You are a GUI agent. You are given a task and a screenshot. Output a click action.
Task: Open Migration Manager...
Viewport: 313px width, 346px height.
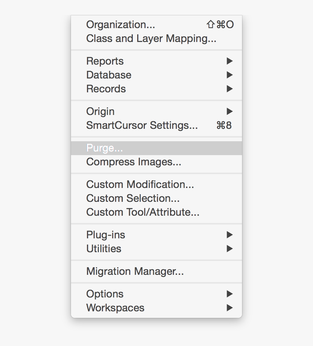pos(135,272)
